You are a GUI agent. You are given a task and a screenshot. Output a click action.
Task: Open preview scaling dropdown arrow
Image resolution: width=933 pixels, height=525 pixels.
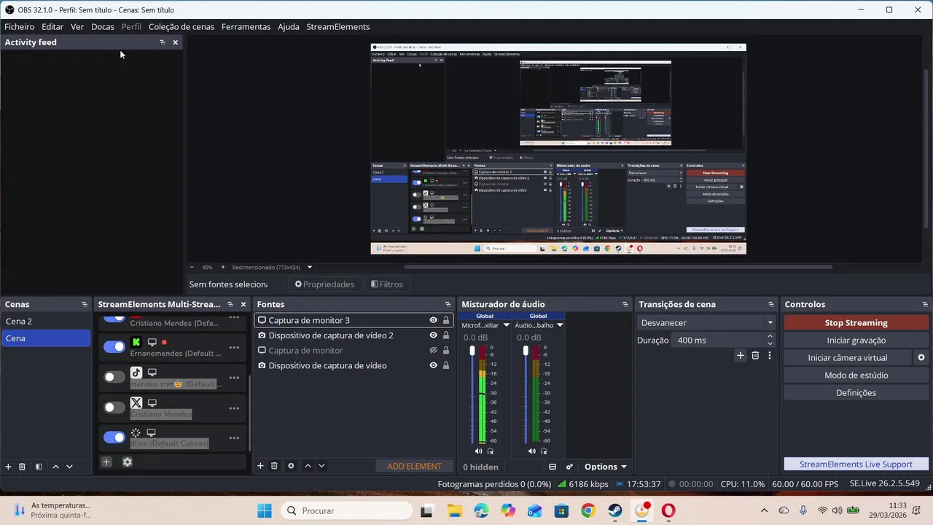(x=310, y=267)
